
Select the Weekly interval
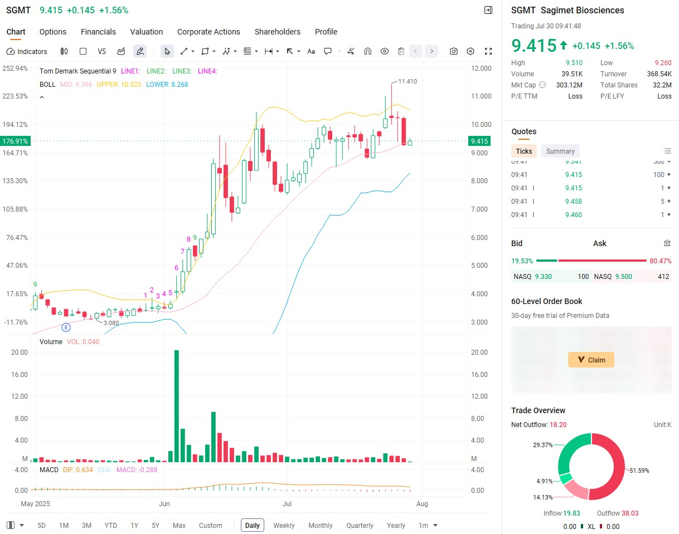284,525
